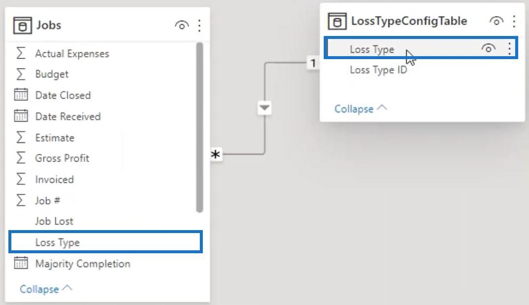Hide the Loss Type field in LossTypeConfigTable
This screenshot has width=529, height=305.
[x=488, y=48]
